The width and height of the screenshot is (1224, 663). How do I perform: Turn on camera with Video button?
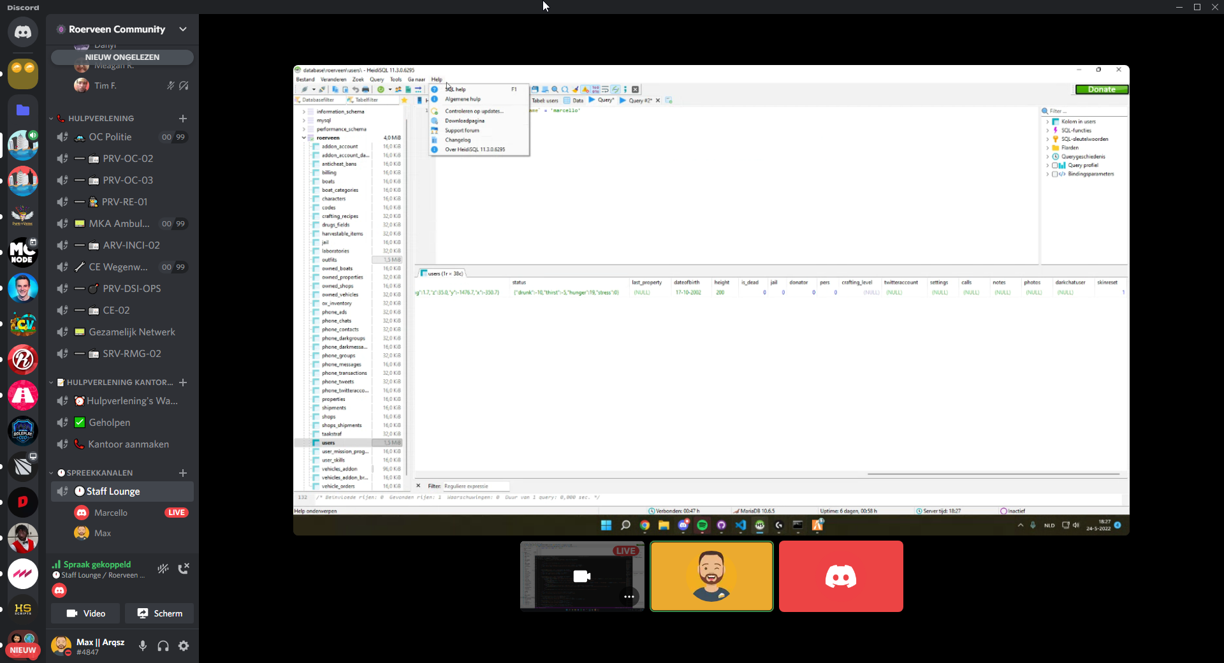(x=86, y=613)
